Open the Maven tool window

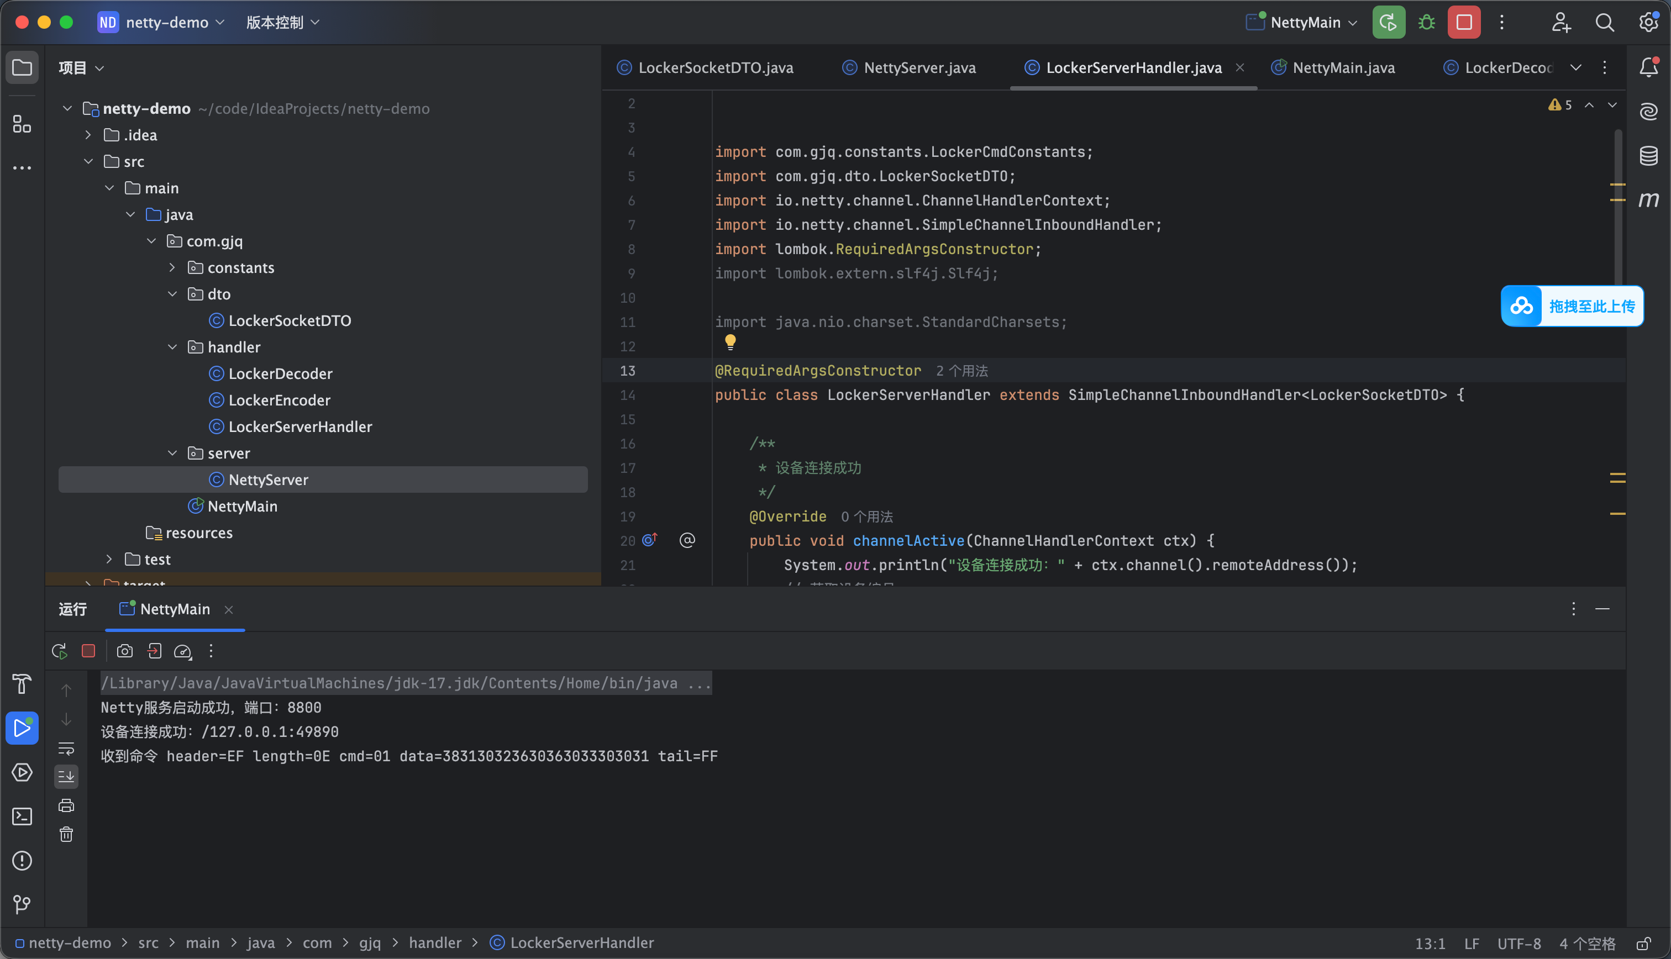point(1648,199)
